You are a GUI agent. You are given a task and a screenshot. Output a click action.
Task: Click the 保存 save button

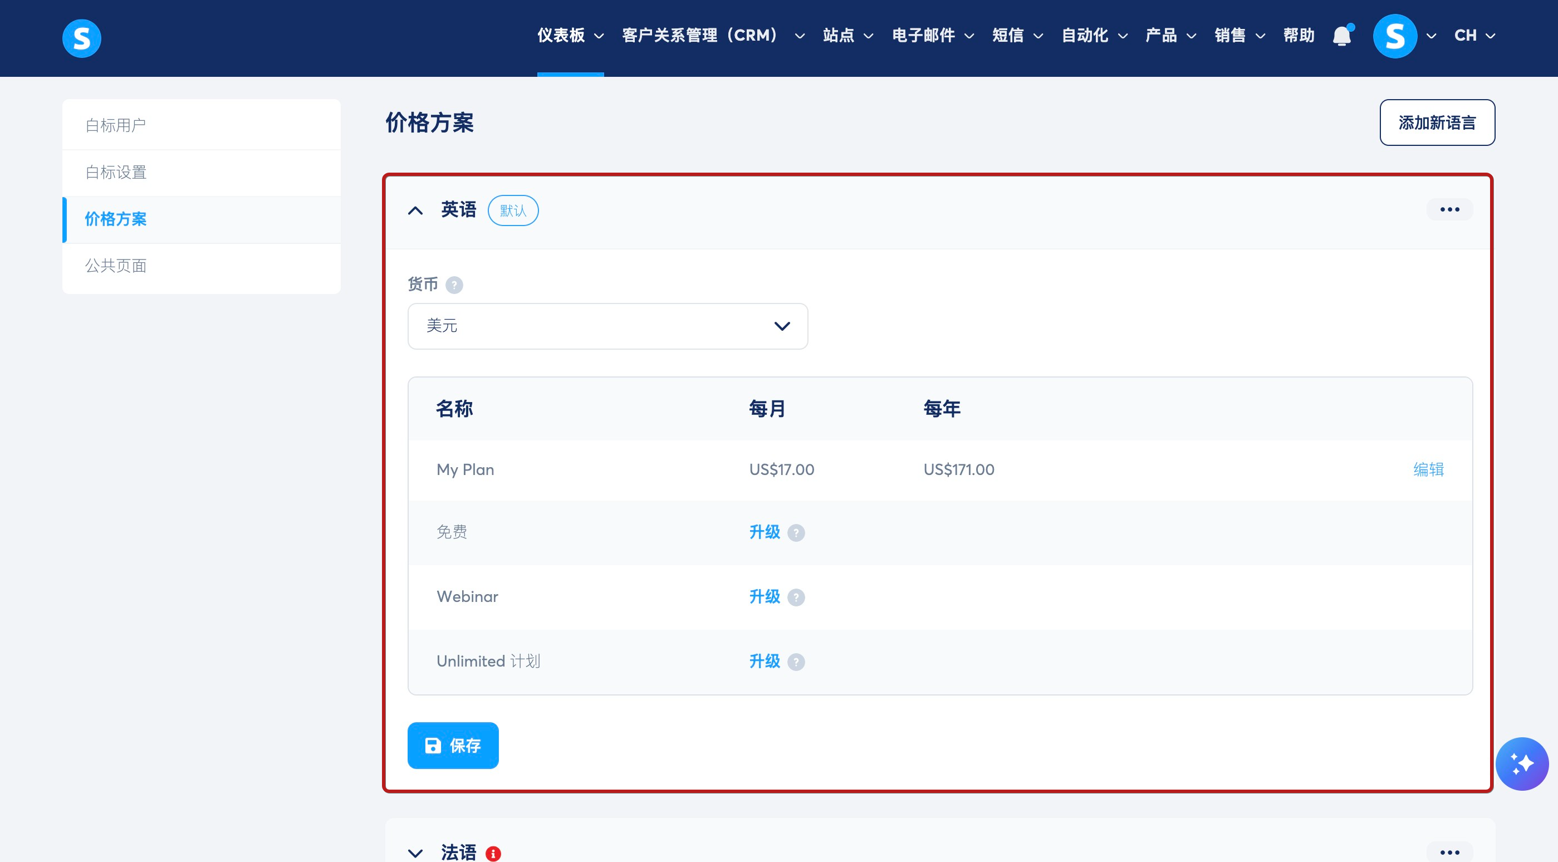click(x=453, y=745)
